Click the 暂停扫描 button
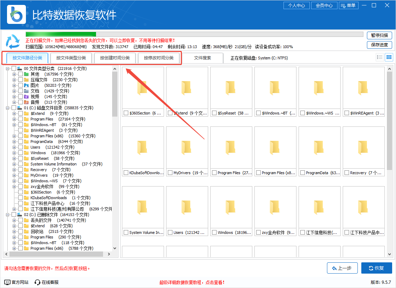Screen dimensions: 396x288 click(379, 35)
